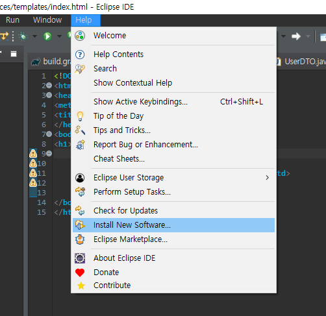The image size is (326, 316).
Task: Click Check for Updates
Action: pyautogui.click(x=173, y=211)
